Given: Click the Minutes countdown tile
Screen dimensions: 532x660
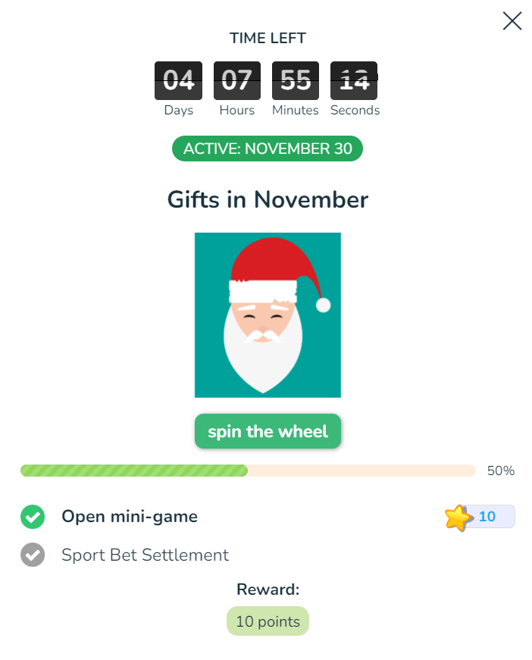Looking at the screenshot, I should click(x=296, y=80).
